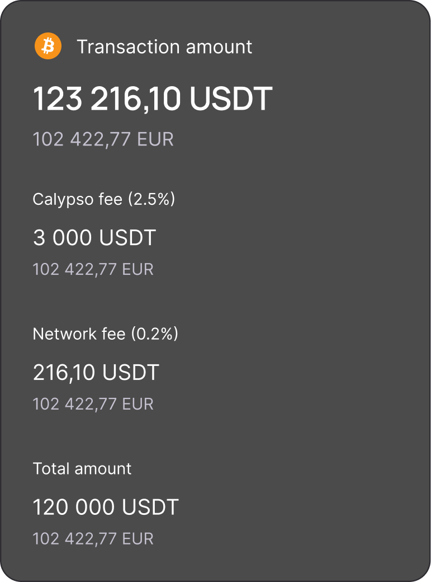
Task: Click the 0.2% percentage in Network fee
Action: point(154,334)
